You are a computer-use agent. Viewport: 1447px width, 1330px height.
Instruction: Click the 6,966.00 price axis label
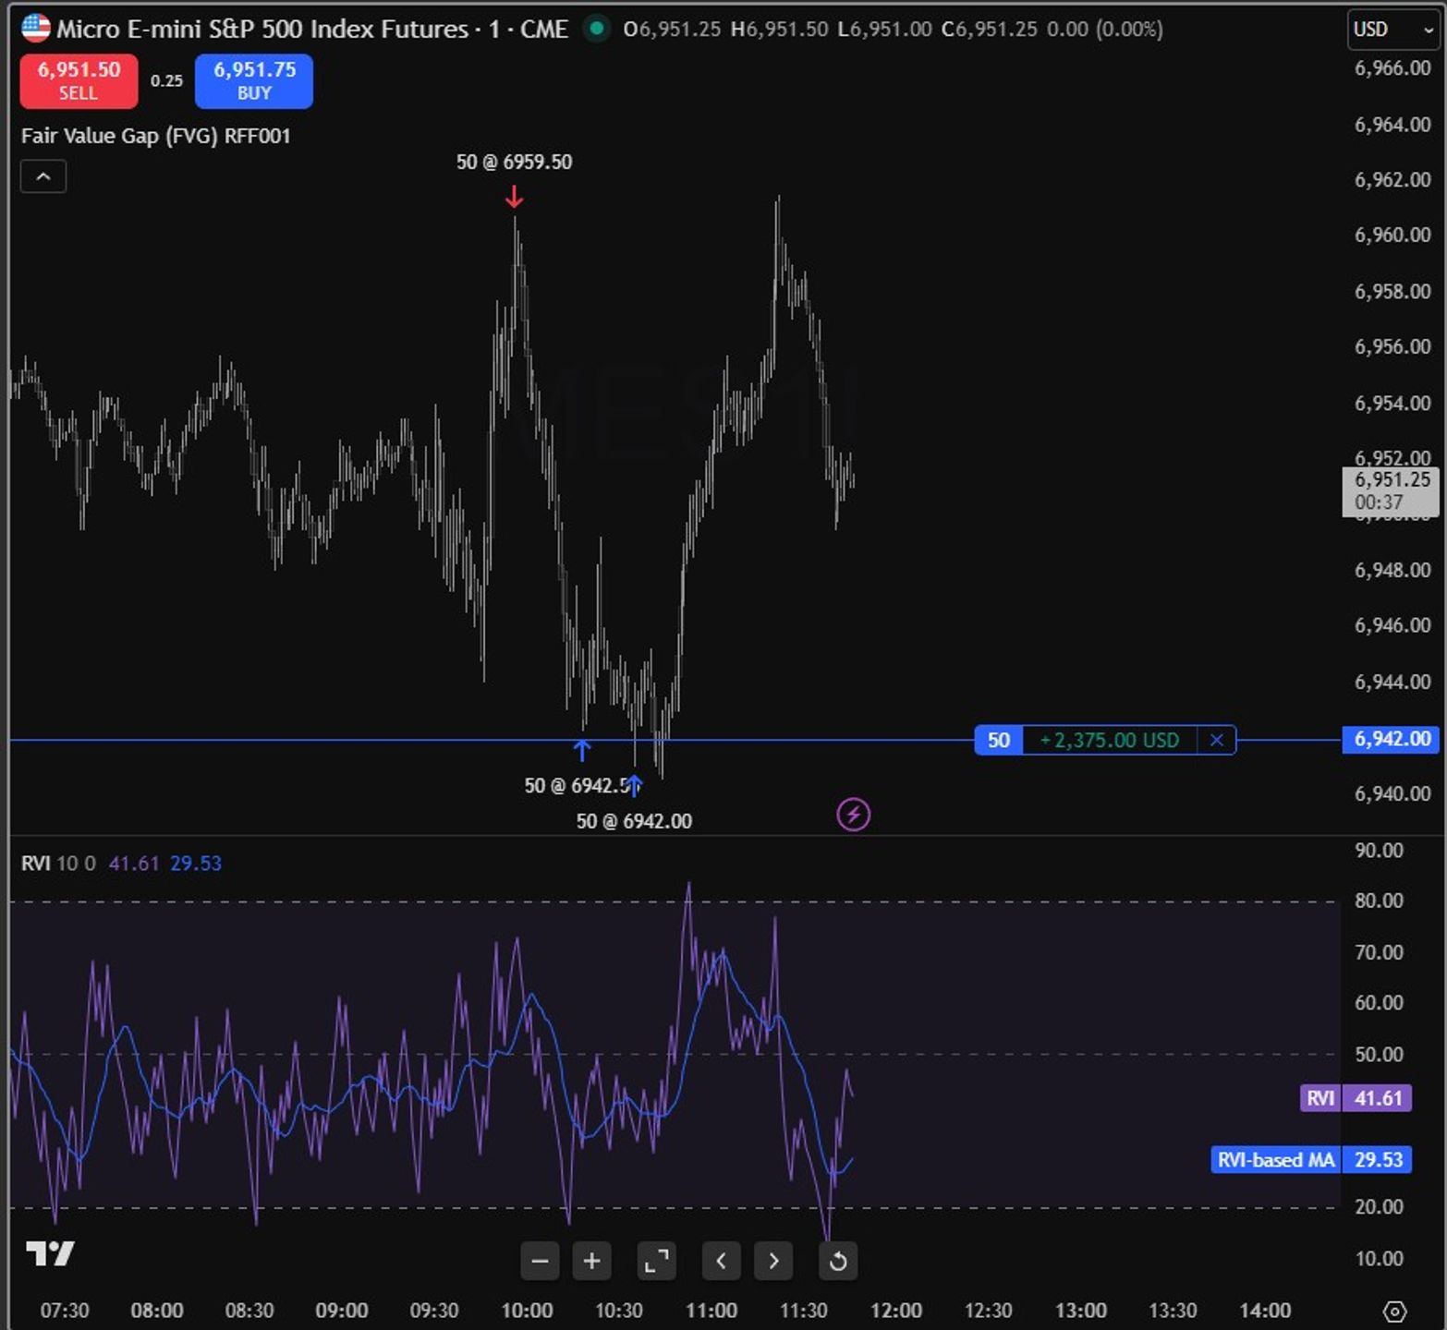tap(1392, 68)
